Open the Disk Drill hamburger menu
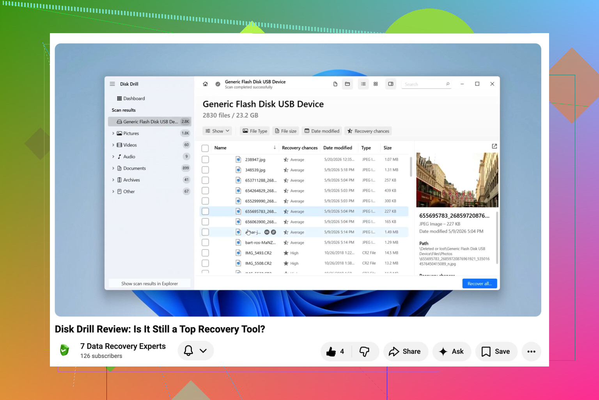The height and width of the screenshot is (400, 599). click(x=112, y=84)
